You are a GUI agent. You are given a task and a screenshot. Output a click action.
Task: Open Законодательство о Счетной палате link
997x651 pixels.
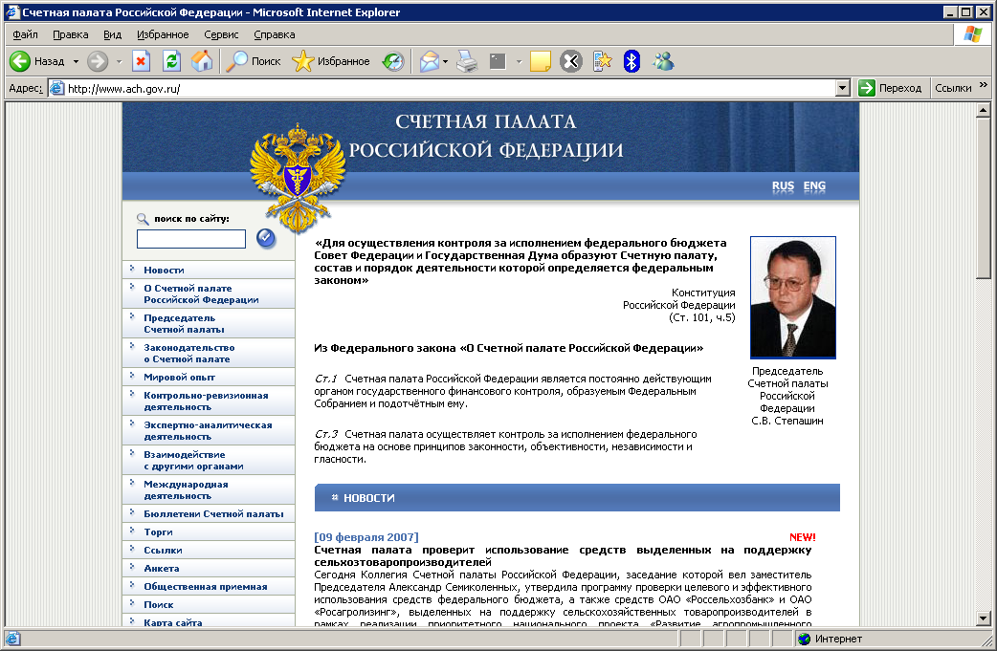click(188, 353)
